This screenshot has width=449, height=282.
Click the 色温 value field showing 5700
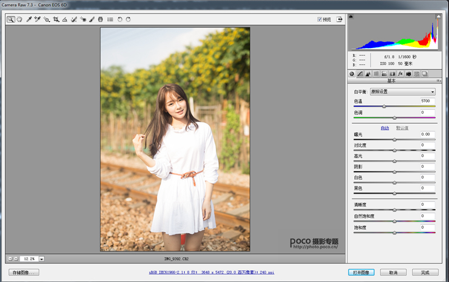[428, 101]
